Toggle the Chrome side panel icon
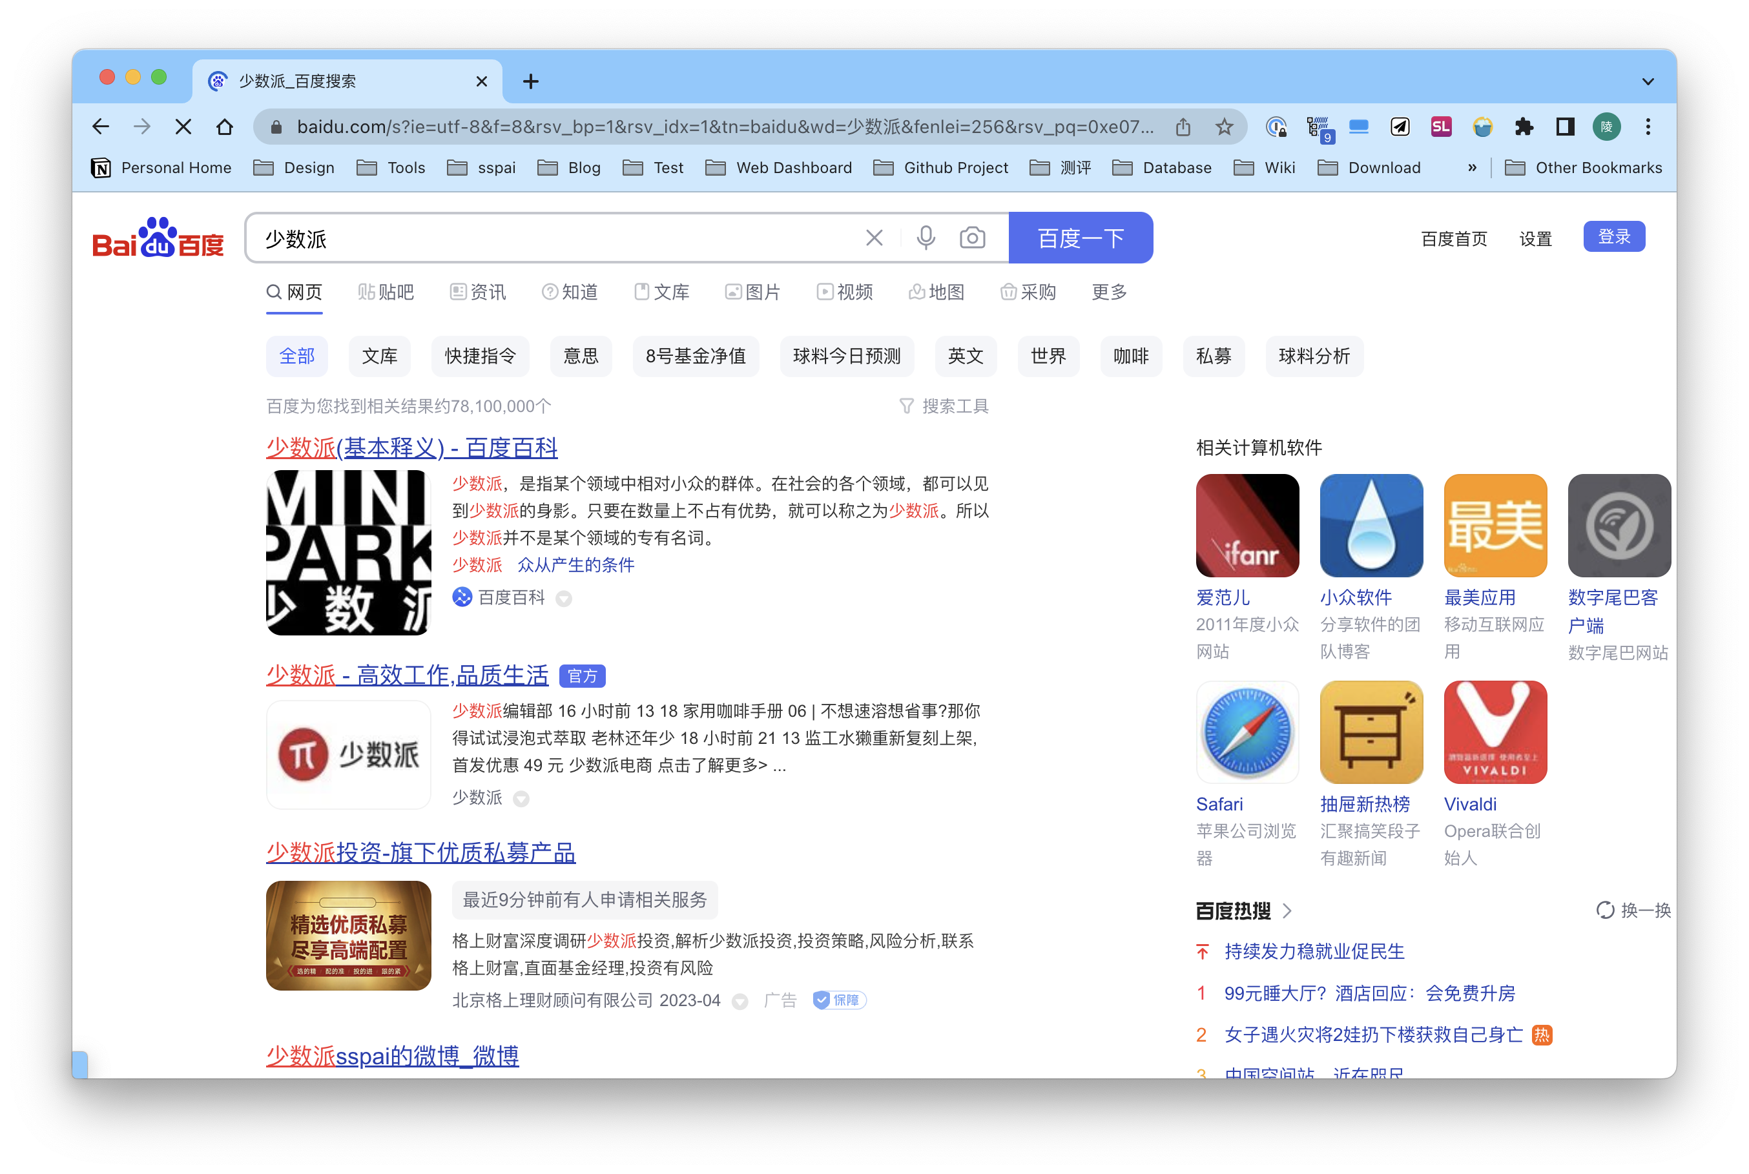This screenshot has width=1749, height=1174. [x=1565, y=127]
